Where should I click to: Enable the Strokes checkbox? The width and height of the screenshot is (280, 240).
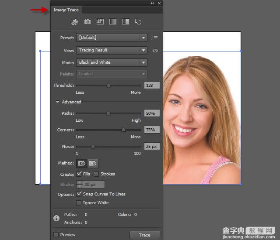tap(96, 174)
